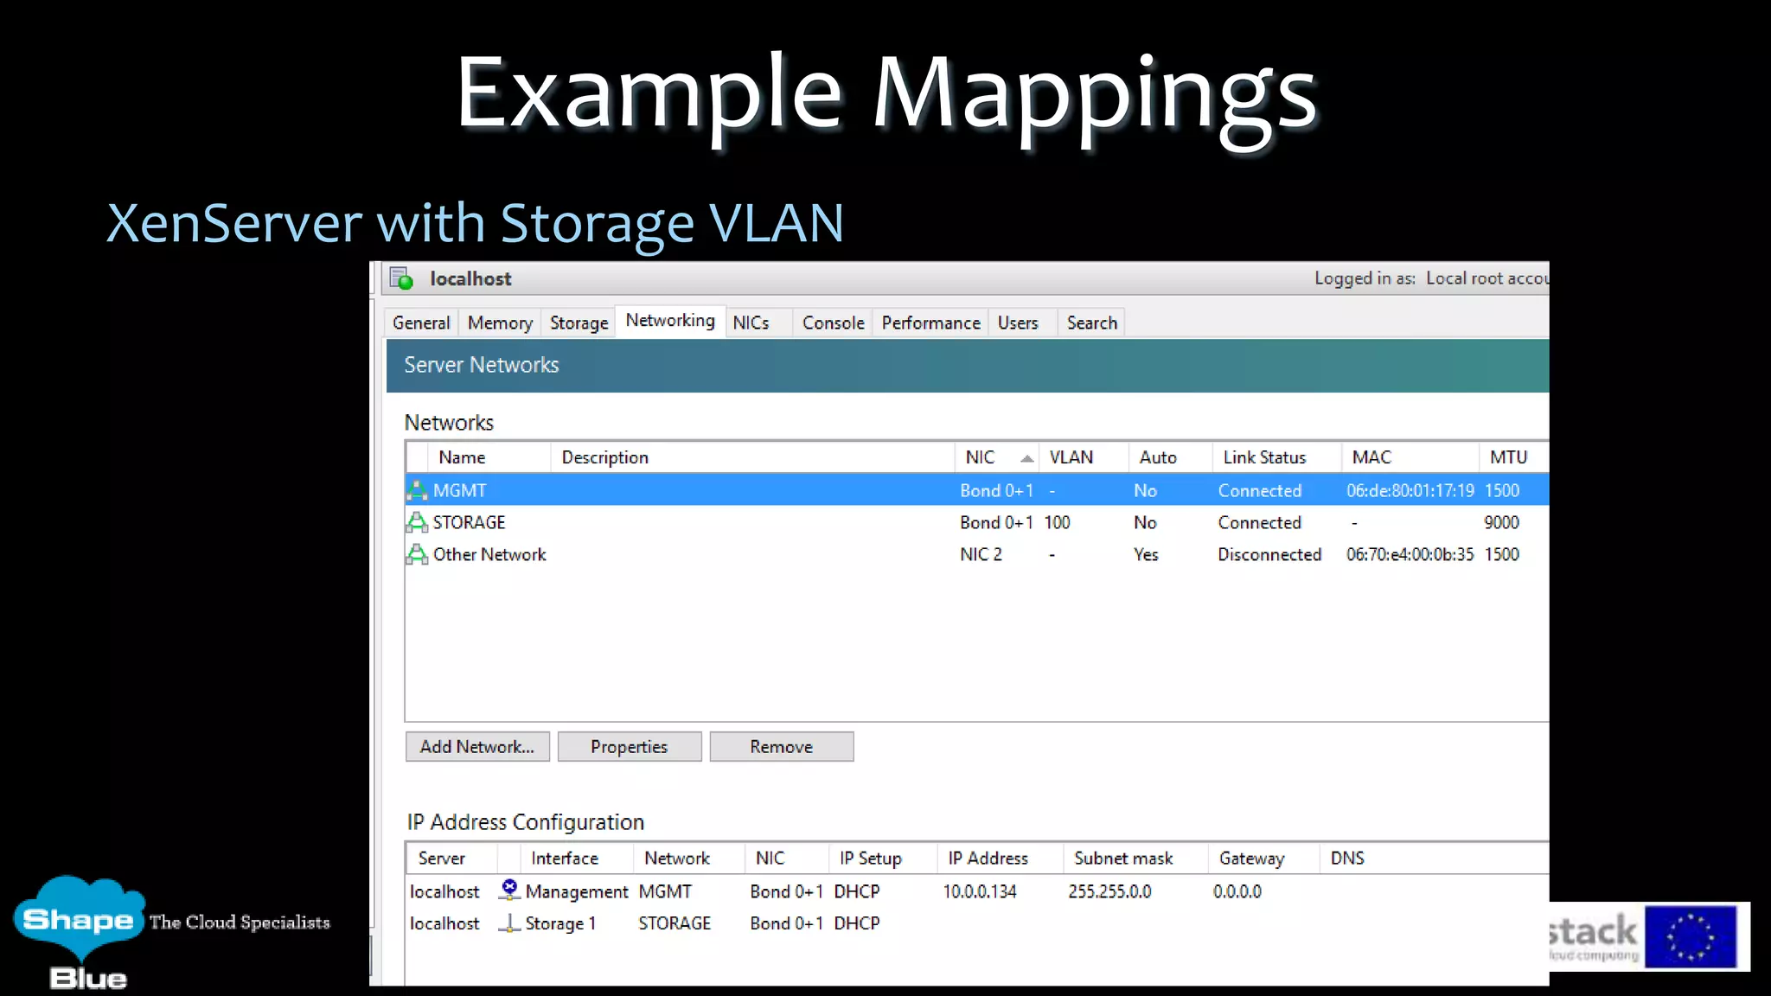
Task: Click the Properties button
Action: click(x=630, y=747)
